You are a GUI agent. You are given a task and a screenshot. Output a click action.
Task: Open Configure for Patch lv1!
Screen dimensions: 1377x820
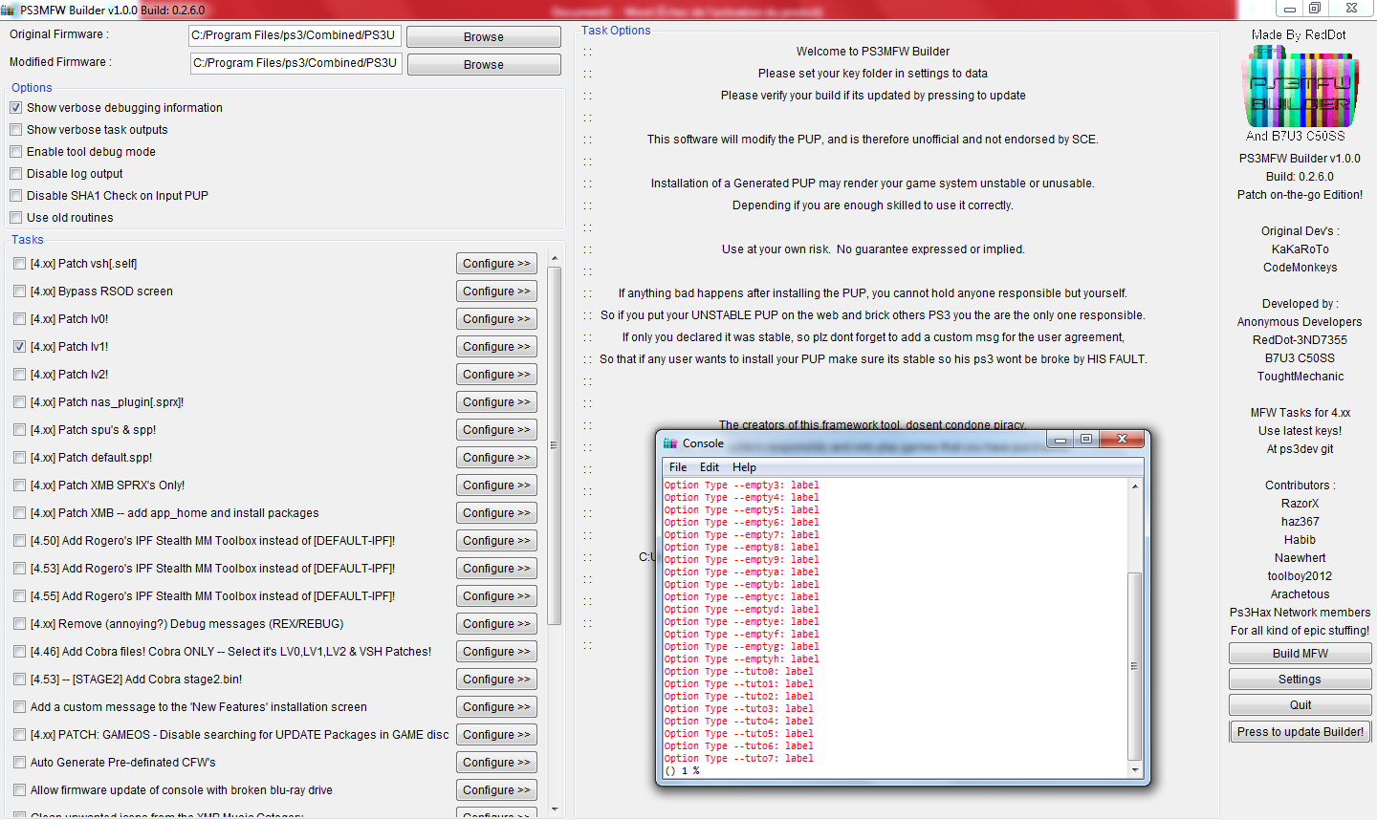[496, 347]
